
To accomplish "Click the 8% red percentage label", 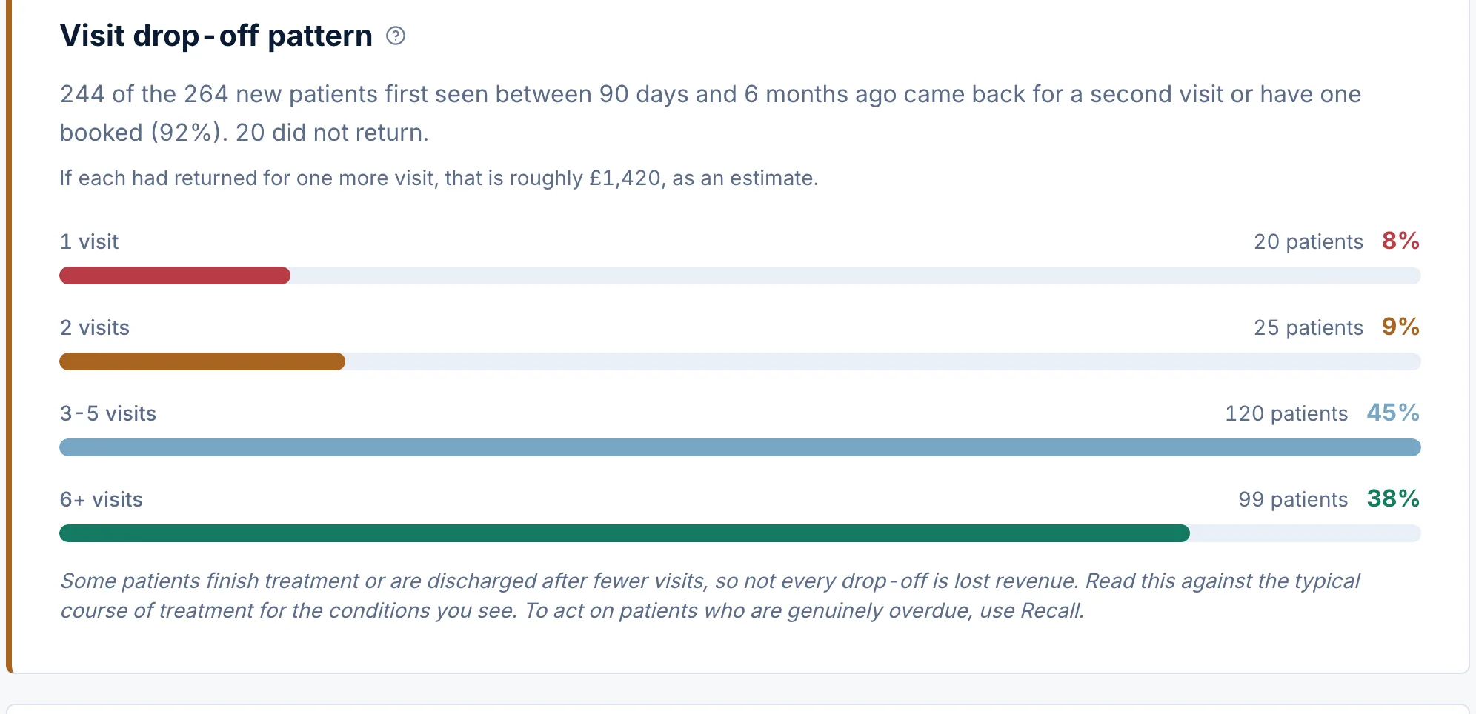I will pyautogui.click(x=1400, y=241).
